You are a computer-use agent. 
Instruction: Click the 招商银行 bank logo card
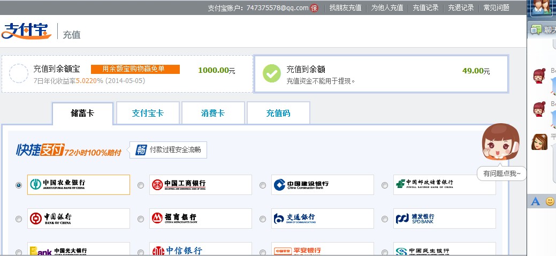coord(201,219)
